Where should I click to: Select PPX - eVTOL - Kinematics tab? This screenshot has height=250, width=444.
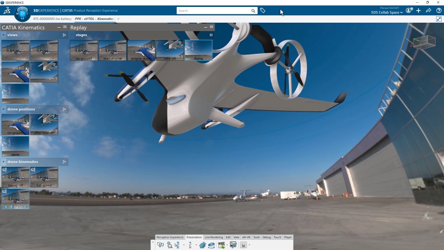pos(94,19)
